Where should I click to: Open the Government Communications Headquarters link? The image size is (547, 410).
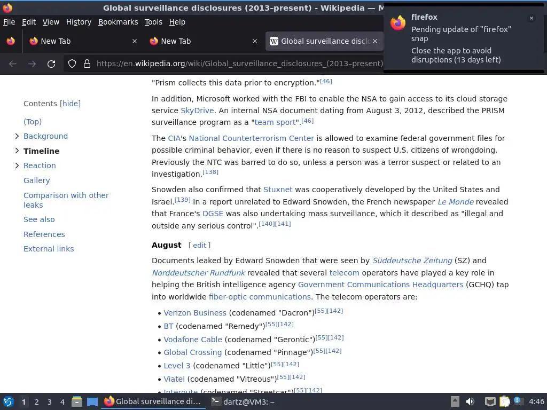click(380, 285)
